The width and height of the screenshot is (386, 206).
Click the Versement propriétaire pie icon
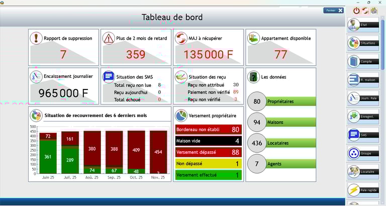point(181,116)
